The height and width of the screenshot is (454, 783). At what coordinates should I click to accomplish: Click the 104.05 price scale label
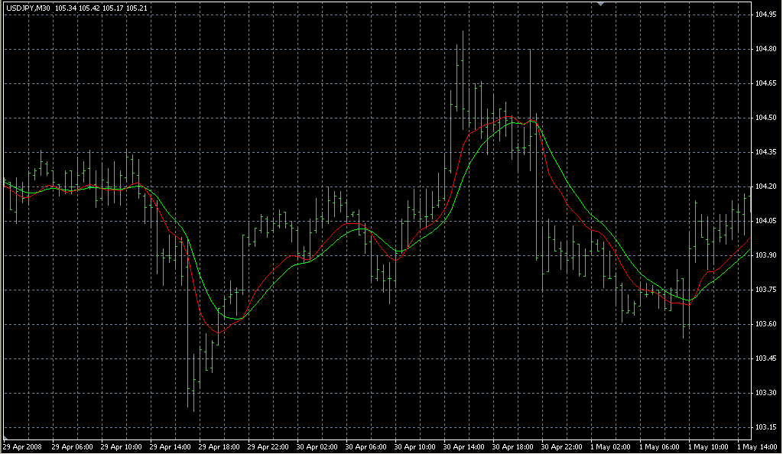tap(765, 221)
